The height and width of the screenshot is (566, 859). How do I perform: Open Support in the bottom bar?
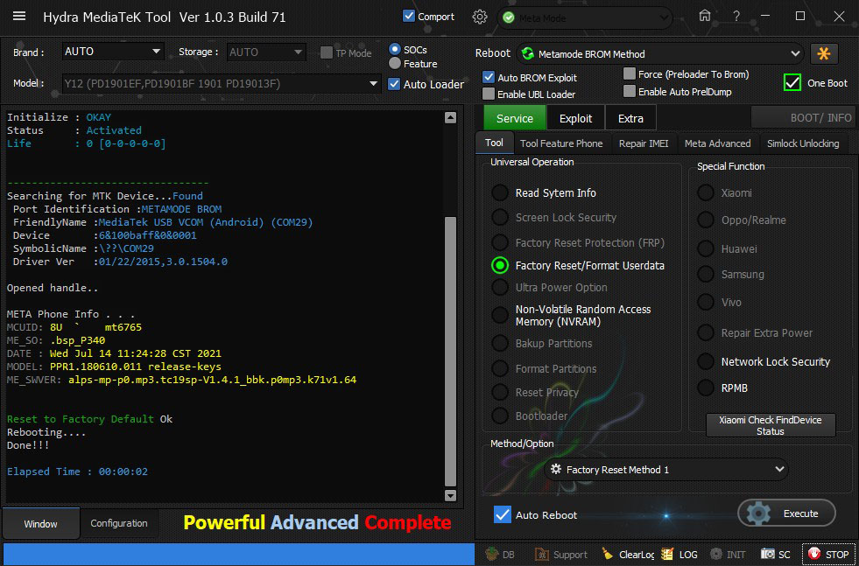click(x=561, y=554)
